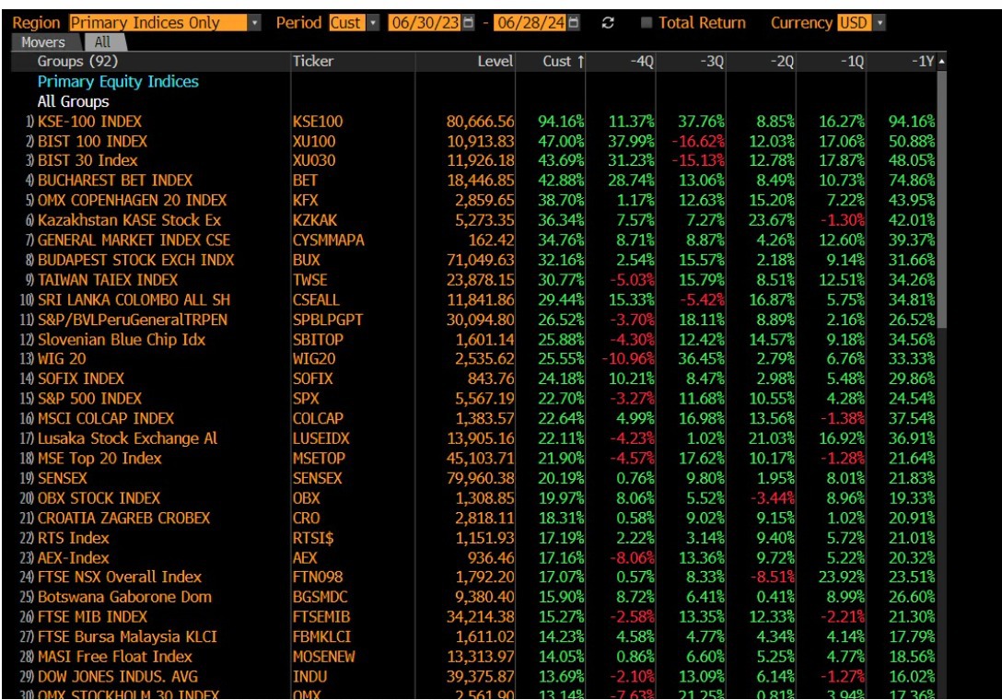This screenshot has height=700, width=1002.
Task: Open the DOW JONES INDUS. AVG row
Action: [473, 676]
